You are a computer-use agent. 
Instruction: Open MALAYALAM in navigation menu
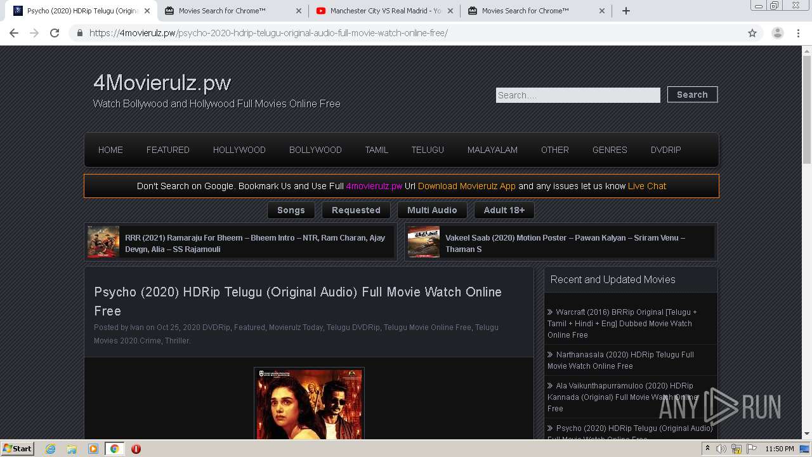[x=492, y=150]
